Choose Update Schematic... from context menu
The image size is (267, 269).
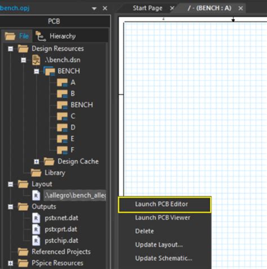pos(164,258)
